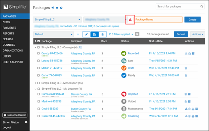Delete the Malkin 71-475112 draft package
209x131 pixels.
(186, 68)
